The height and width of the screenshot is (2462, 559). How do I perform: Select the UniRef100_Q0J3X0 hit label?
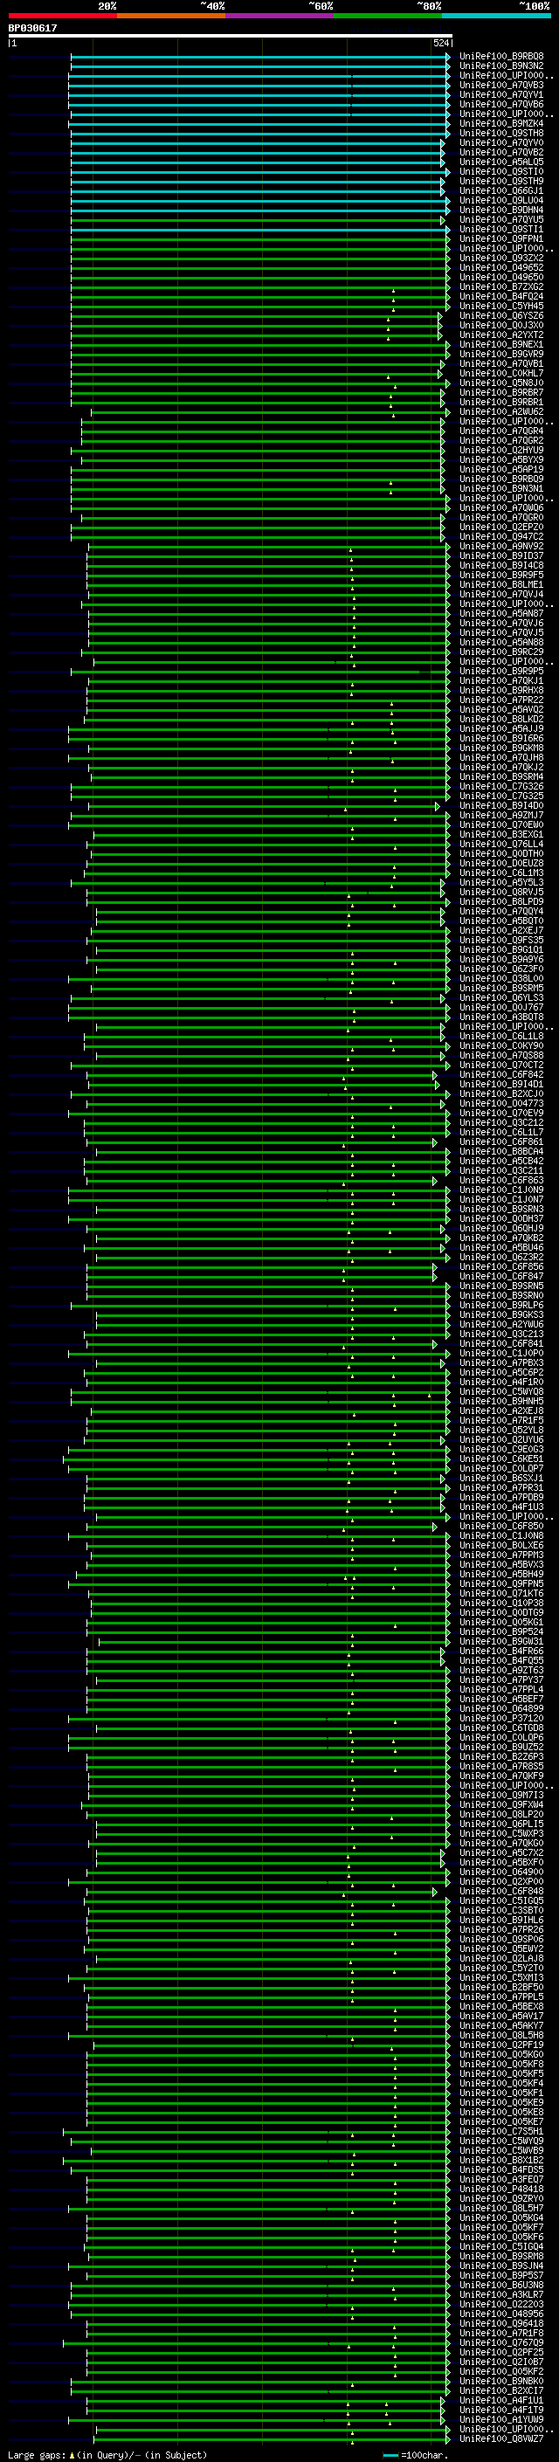pyautogui.click(x=501, y=325)
